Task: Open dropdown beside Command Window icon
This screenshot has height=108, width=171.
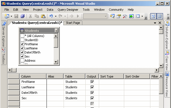Action: 142,16
